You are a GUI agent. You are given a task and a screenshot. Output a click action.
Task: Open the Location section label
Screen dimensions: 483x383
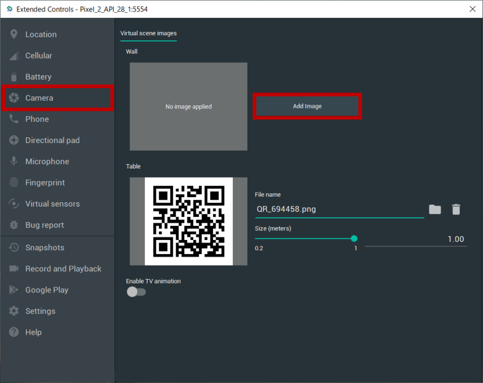41,34
